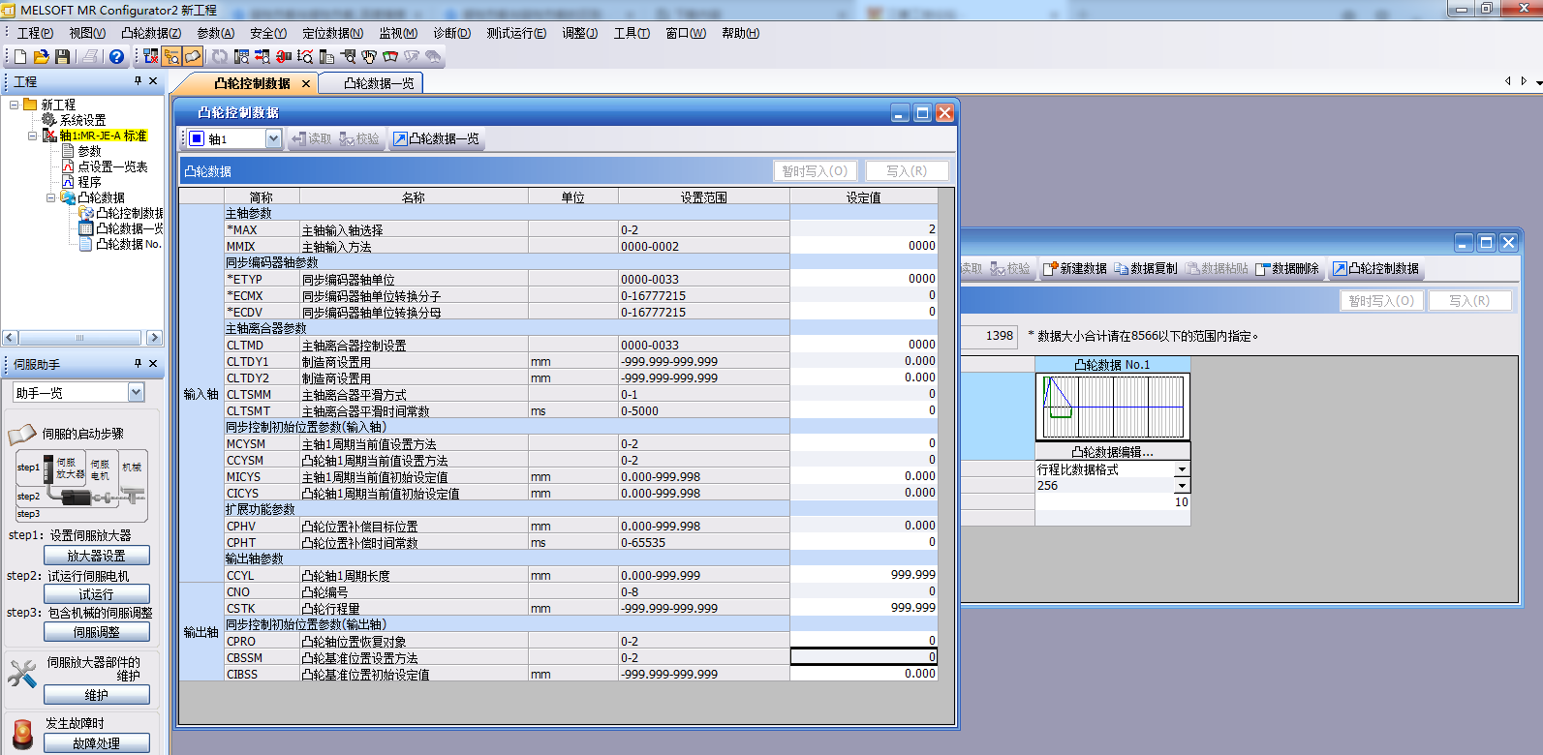1543x755 pixels.
Task: Switch to the 凸轮数据一览 tab
Action: pos(379,83)
